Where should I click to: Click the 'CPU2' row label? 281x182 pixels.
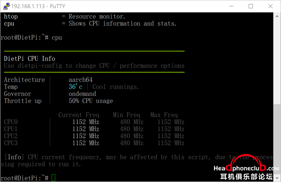(11, 136)
